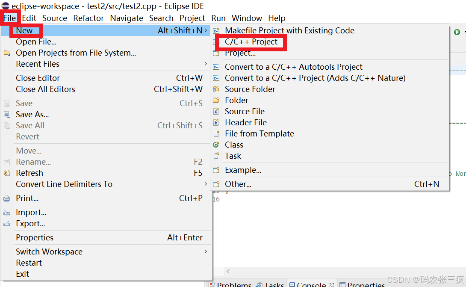Viewport: 466px width, 287px height.
Task: Open the Refactor menu
Action: coord(88,18)
